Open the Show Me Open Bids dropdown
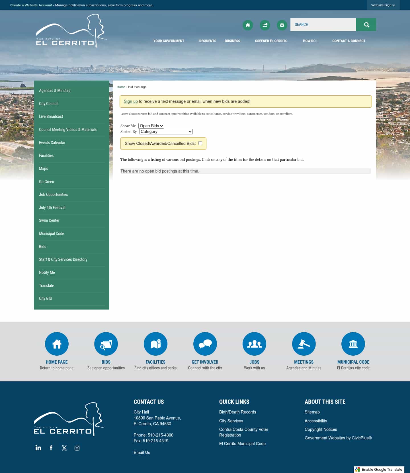This screenshot has width=410, height=473. (151, 126)
